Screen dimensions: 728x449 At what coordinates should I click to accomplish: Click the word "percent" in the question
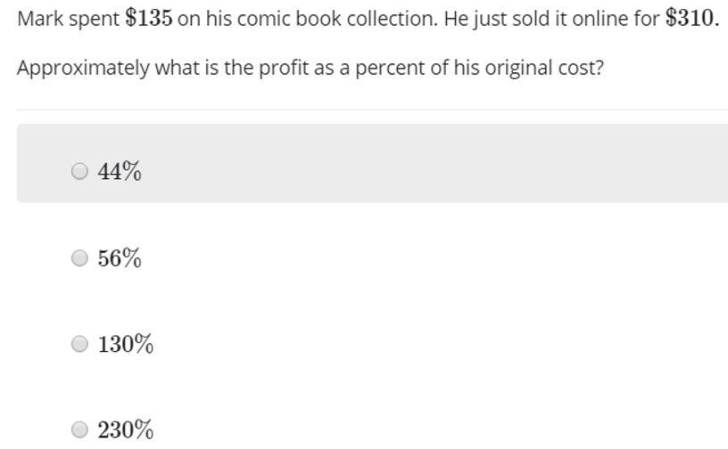click(388, 69)
